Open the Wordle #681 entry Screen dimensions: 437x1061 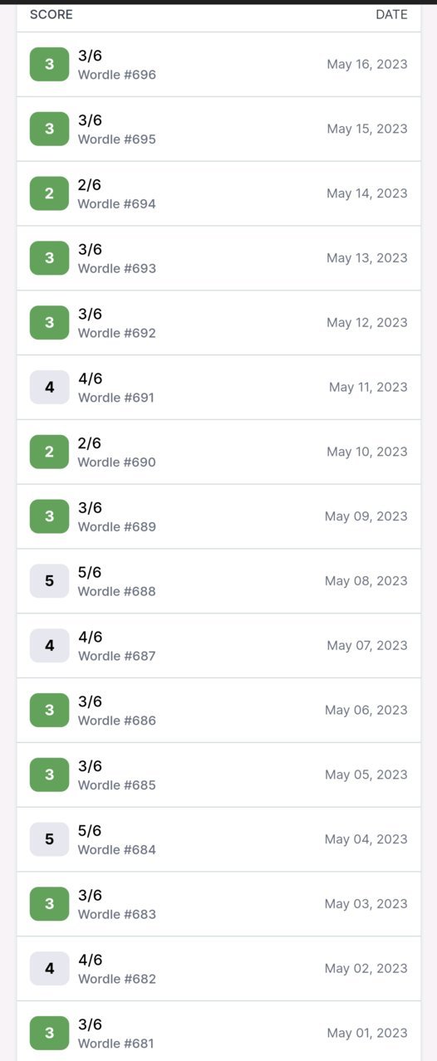coord(218,1033)
